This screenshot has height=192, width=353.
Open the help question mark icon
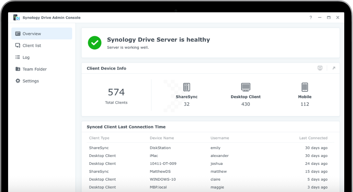click(x=311, y=17)
